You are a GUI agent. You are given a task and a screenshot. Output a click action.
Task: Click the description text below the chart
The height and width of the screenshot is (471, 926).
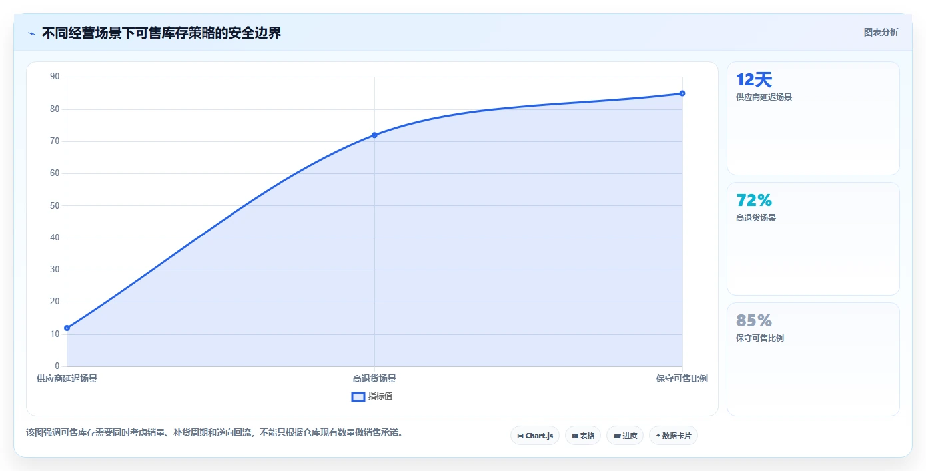(215, 433)
